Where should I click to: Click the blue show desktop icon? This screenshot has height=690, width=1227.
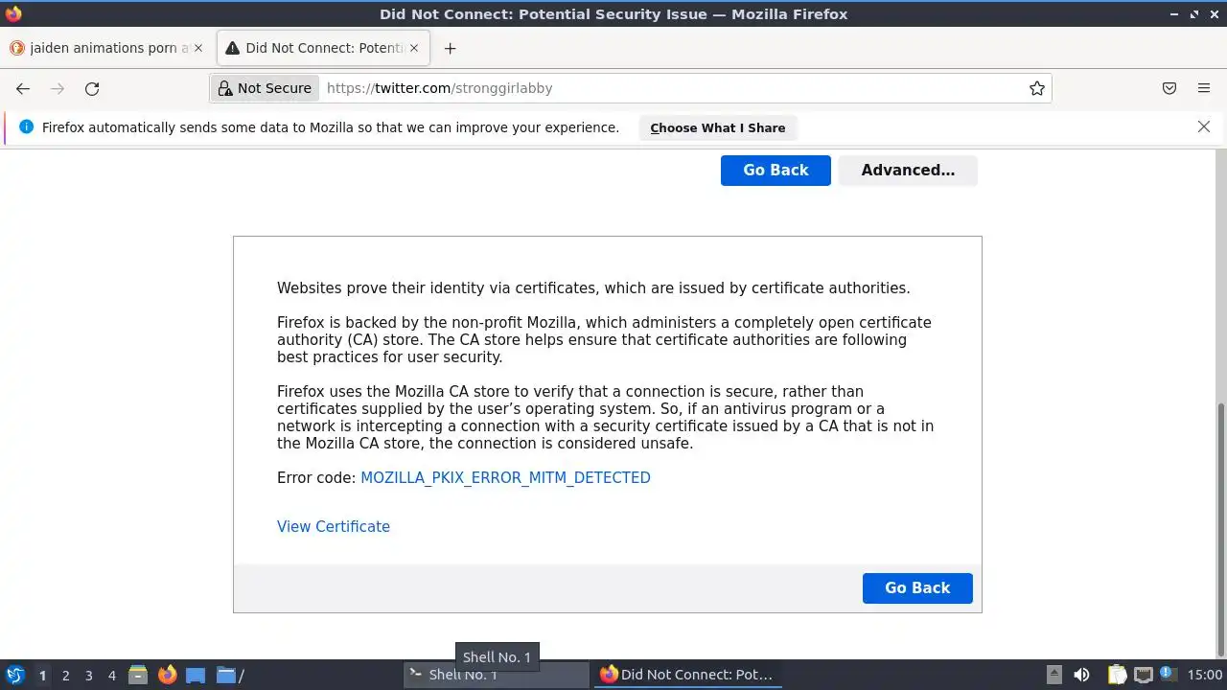(196, 675)
